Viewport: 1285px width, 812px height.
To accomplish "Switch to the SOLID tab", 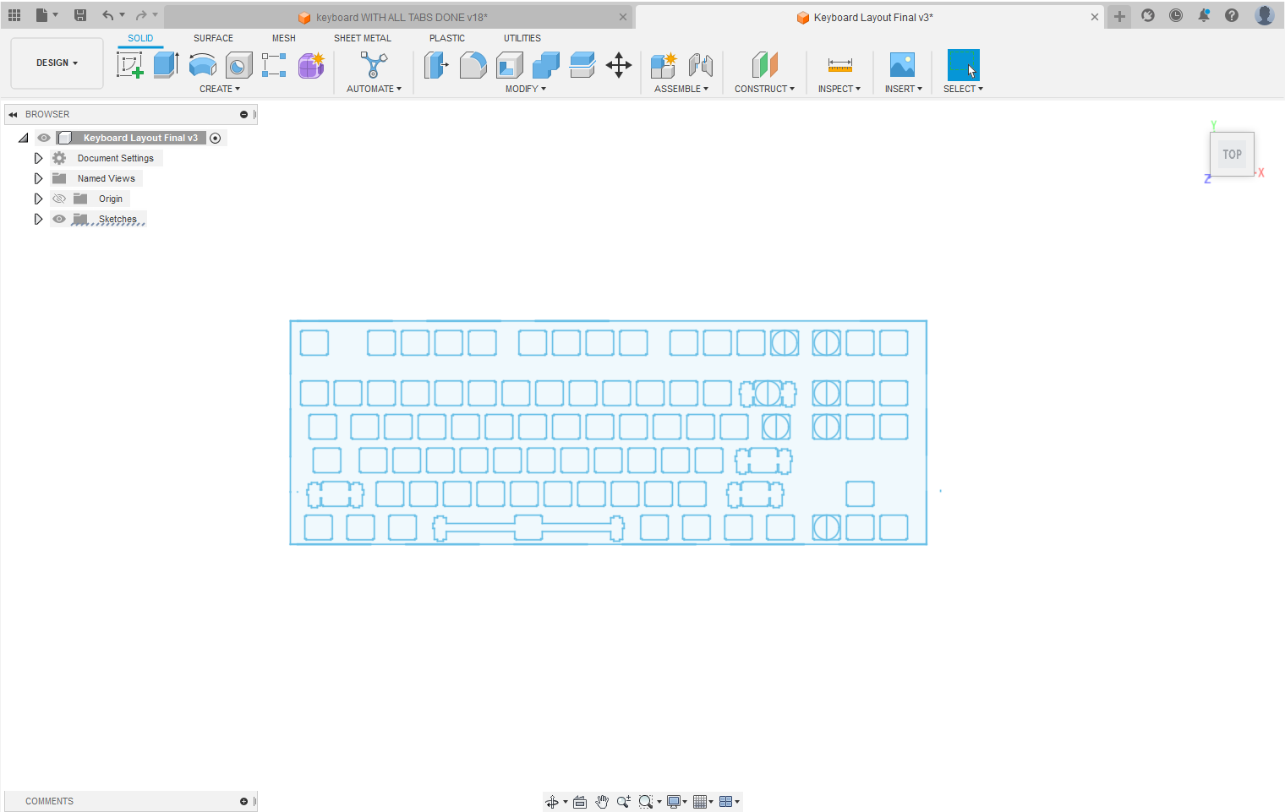I will pyautogui.click(x=140, y=38).
